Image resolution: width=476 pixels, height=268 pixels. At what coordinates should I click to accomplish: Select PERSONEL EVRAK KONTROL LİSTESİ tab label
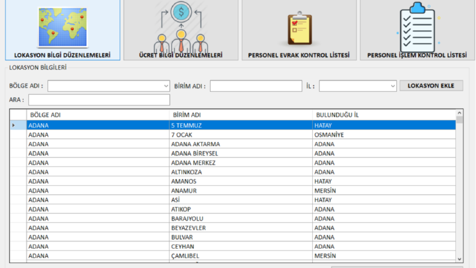(299, 55)
